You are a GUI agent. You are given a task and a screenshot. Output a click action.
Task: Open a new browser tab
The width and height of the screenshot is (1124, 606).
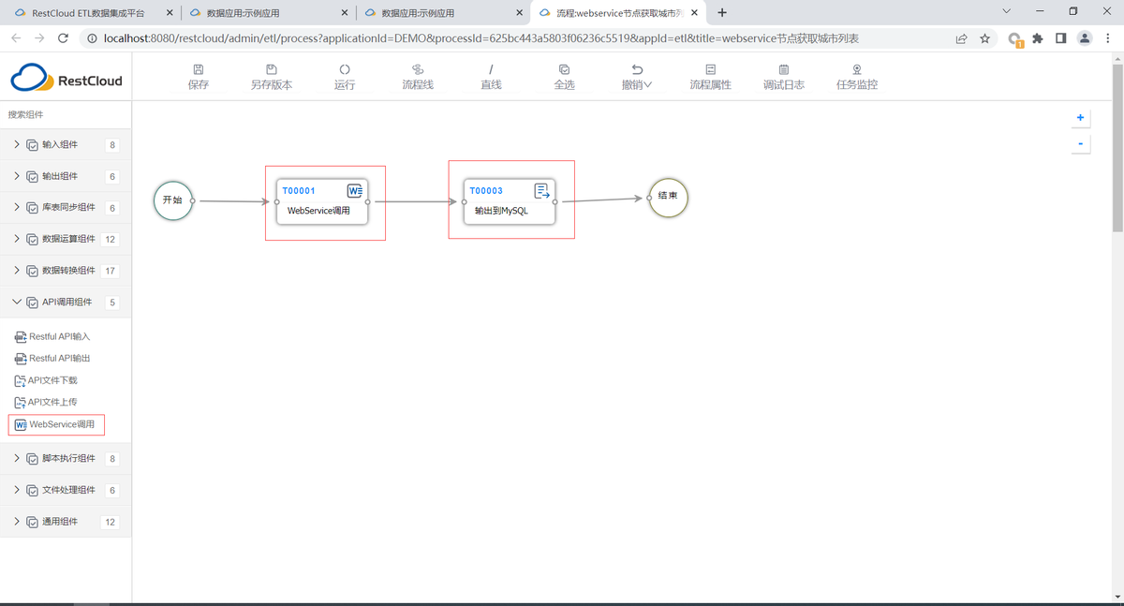pos(722,13)
